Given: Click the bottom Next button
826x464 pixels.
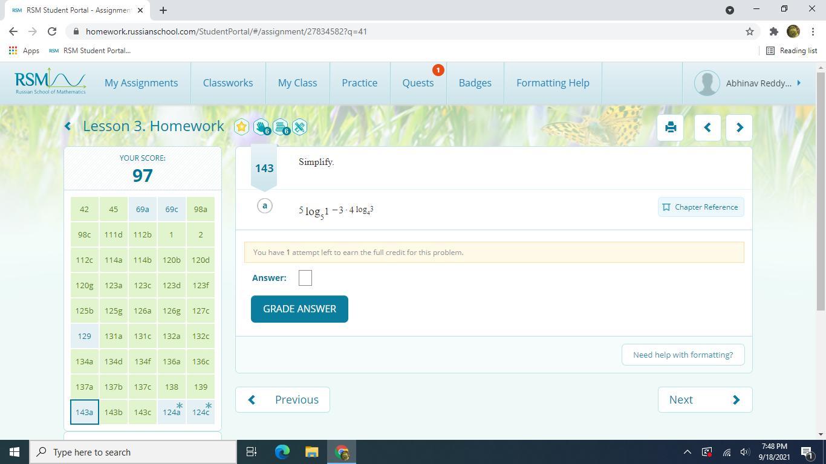Looking at the screenshot, I should tap(705, 399).
